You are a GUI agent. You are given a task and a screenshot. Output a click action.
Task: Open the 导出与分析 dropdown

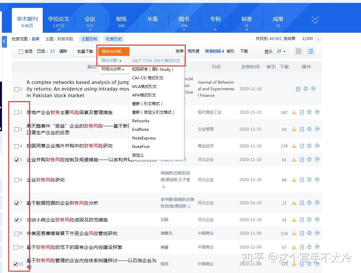point(114,52)
